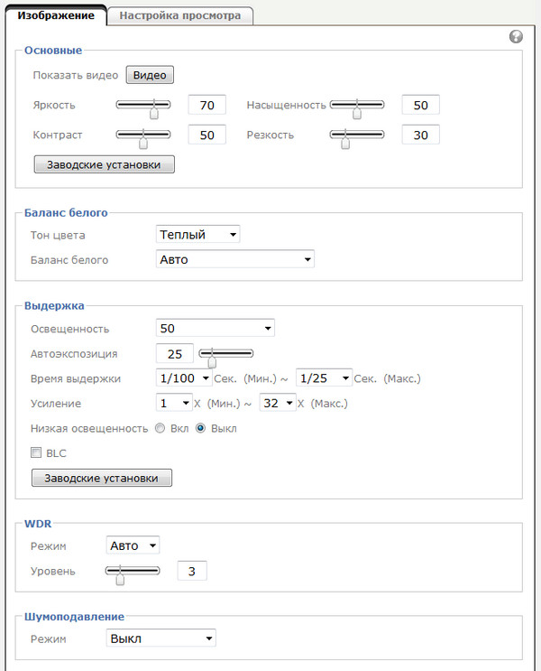Screen dimensions: 541x671
Task: Expand the Баланс белого dropdown
Action: click(x=234, y=260)
